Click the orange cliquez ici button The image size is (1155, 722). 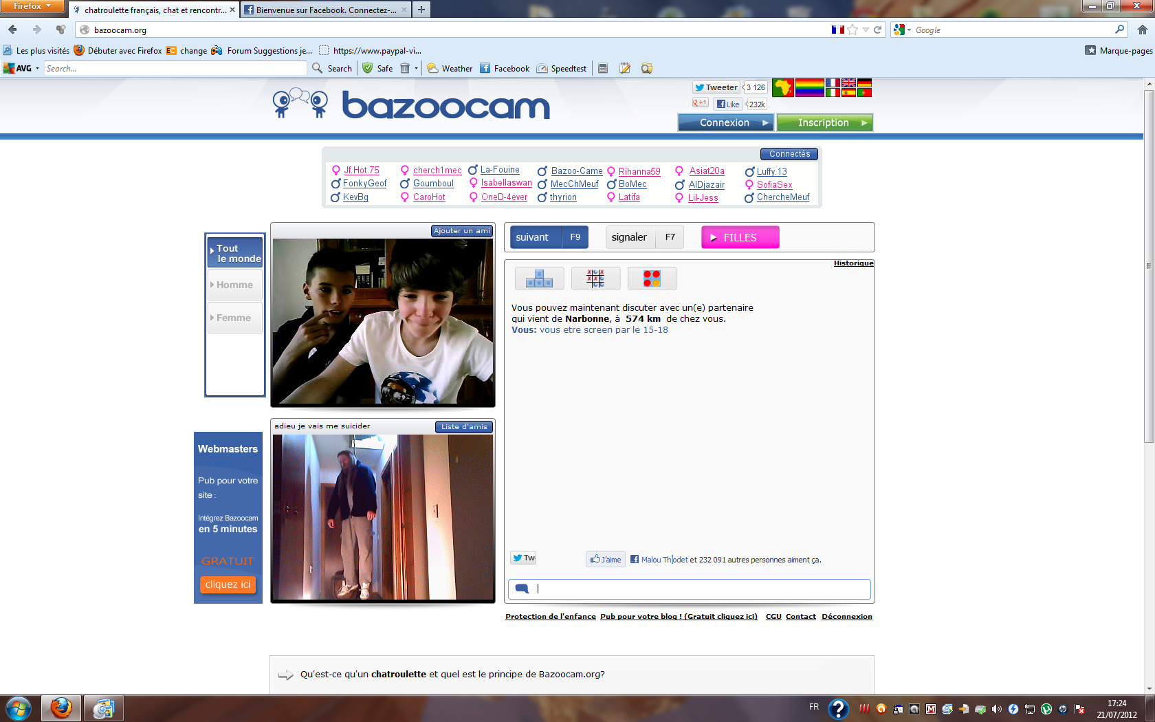point(228,584)
